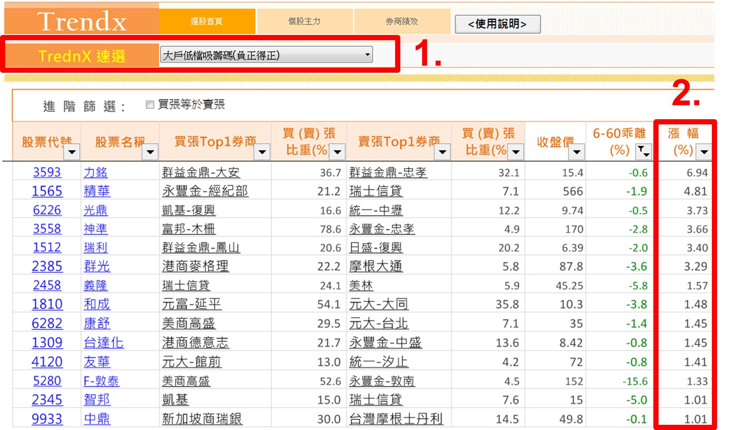
Task: Expand the TrednX 速選 dropdown list
Action: click(367, 55)
